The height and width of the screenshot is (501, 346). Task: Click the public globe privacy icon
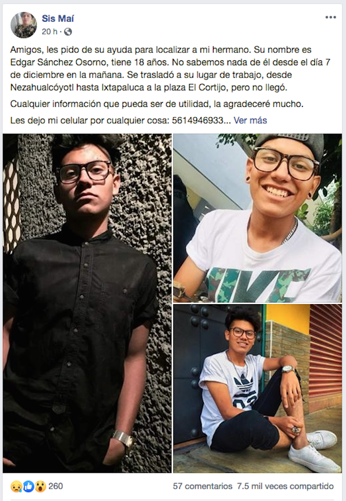[68, 32]
